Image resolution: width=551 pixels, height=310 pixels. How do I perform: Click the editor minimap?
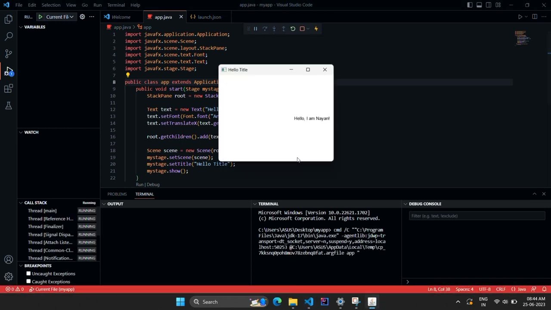tap(523, 38)
